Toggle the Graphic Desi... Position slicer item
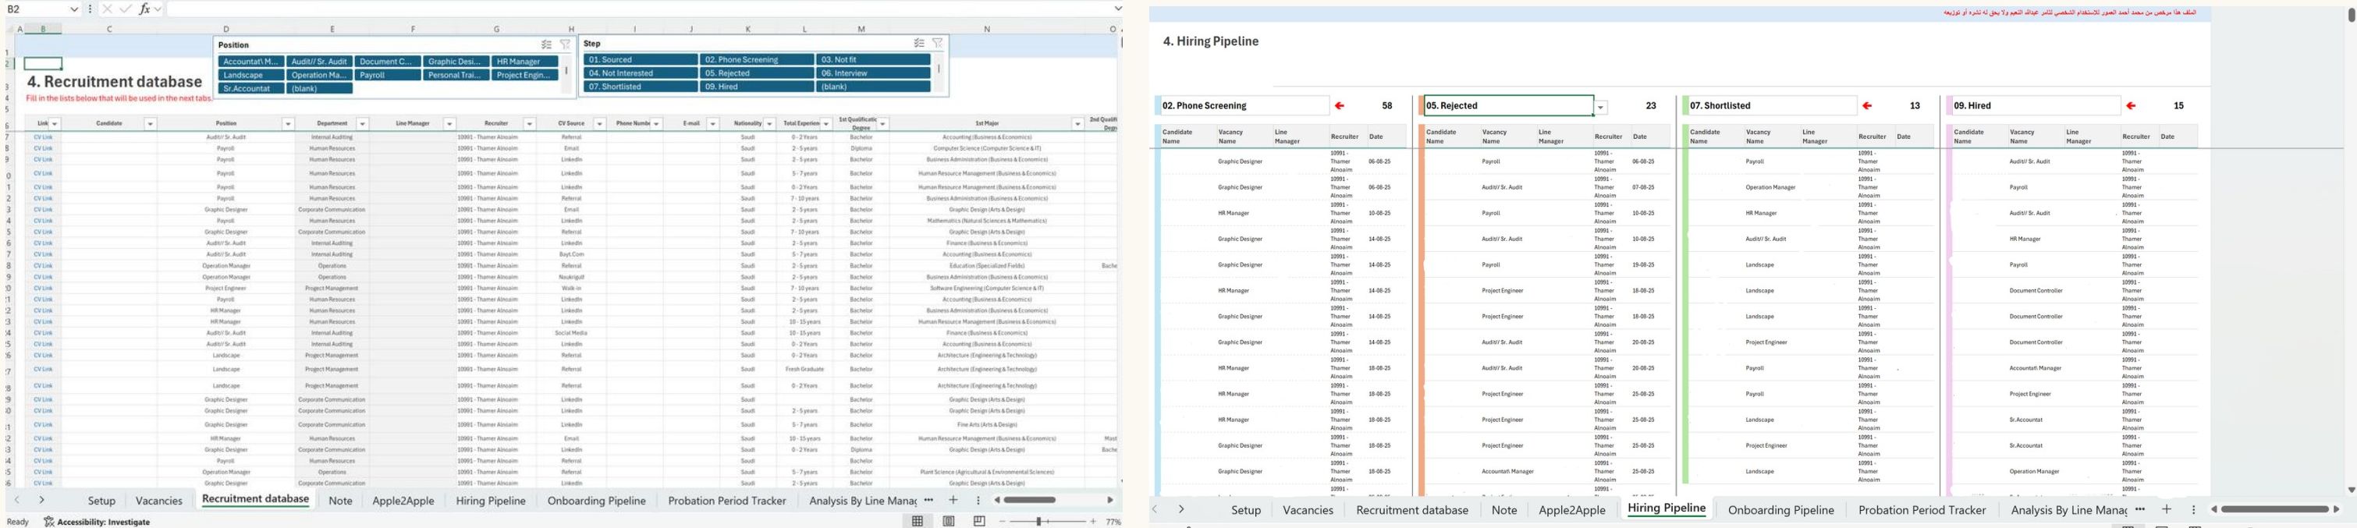 (x=456, y=62)
